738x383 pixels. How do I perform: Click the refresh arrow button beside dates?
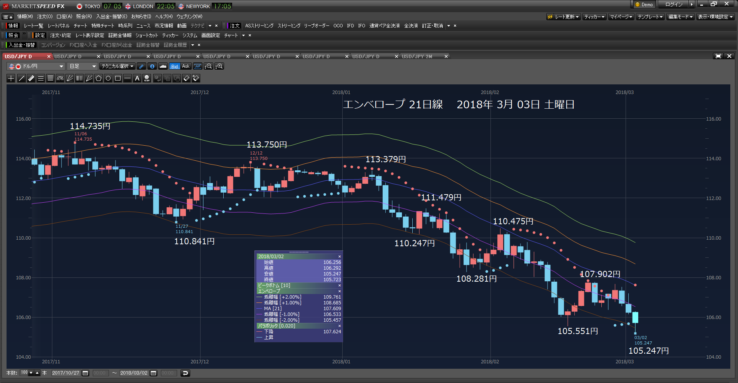[x=185, y=373]
